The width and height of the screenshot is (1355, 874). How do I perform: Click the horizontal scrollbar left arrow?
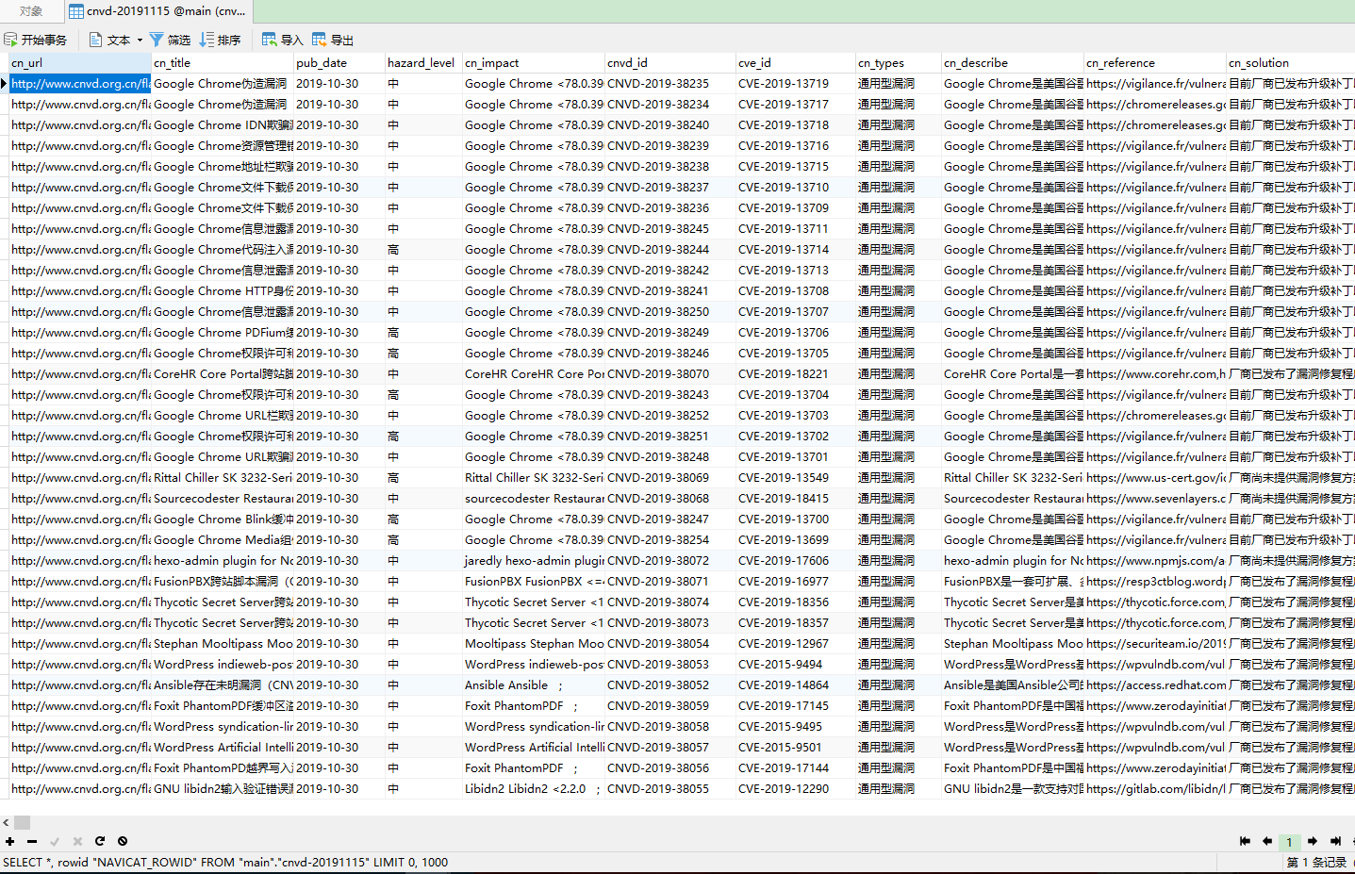pos(7,822)
